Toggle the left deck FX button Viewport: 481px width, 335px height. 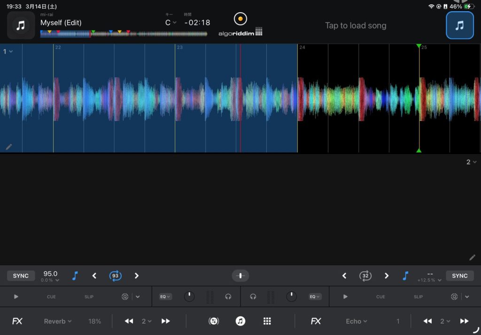[x=17, y=321]
